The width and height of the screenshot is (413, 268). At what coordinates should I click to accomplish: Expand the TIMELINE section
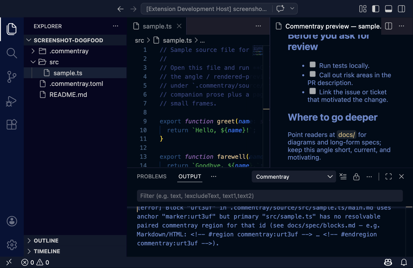pyautogui.click(x=75, y=251)
